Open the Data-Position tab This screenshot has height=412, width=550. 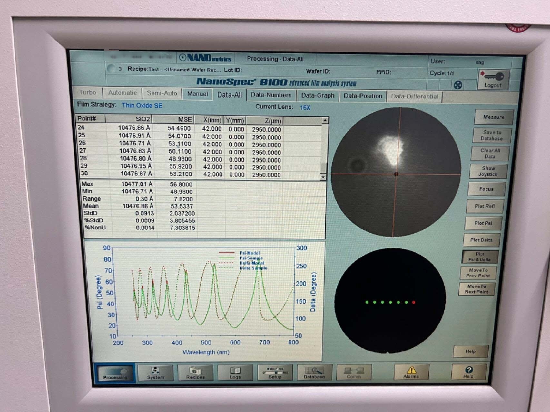tap(363, 96)
